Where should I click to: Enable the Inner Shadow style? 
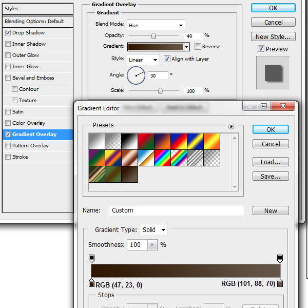click(8, 44)
